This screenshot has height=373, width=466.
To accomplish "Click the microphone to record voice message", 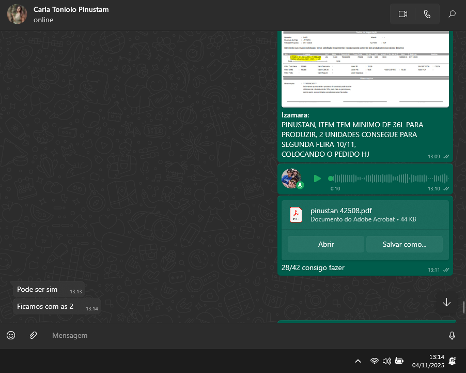I will [x=452, y=336].
